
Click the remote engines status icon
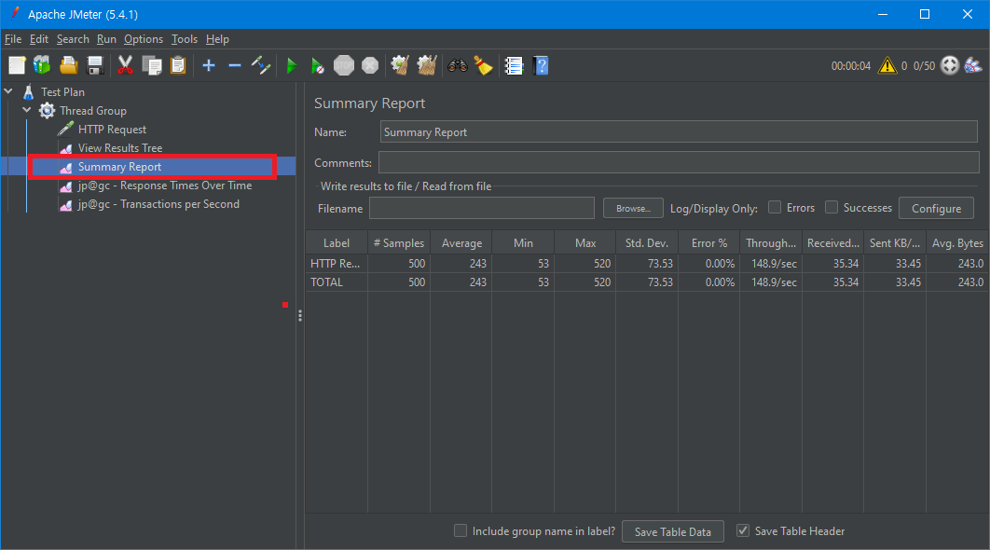point(950,65)
